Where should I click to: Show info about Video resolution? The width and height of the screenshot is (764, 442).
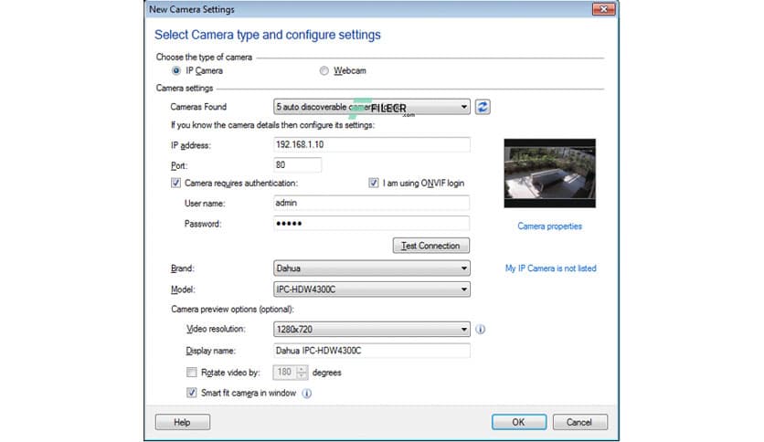click(x=481, y=330)
